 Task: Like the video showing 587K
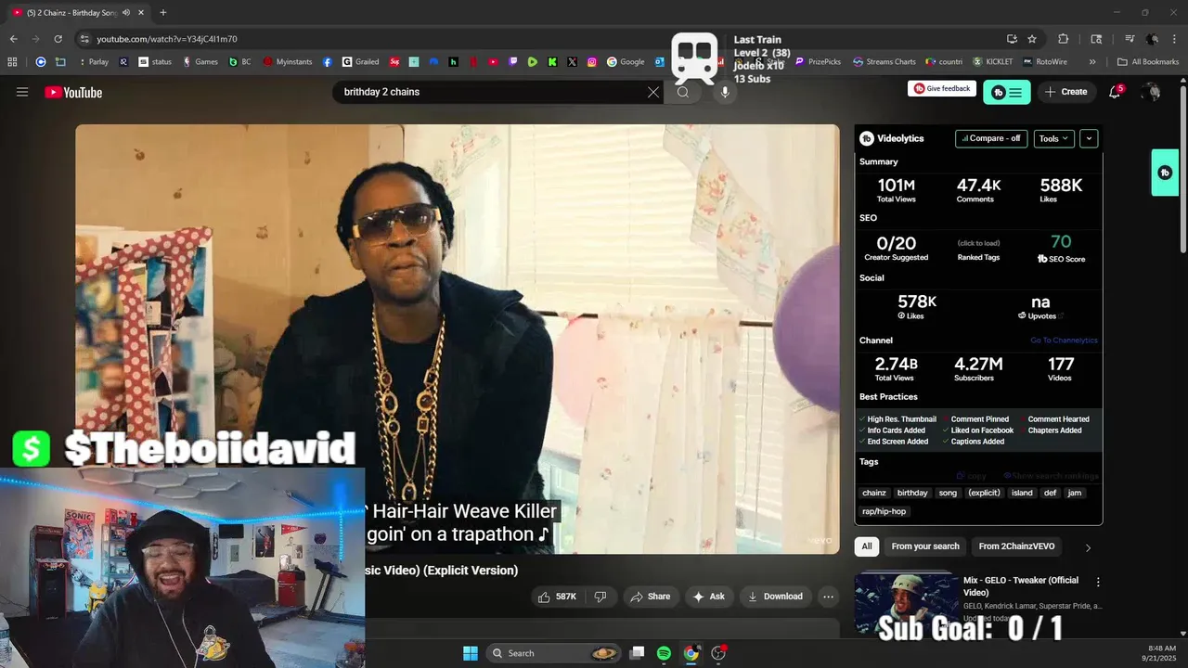coord(557,597)
